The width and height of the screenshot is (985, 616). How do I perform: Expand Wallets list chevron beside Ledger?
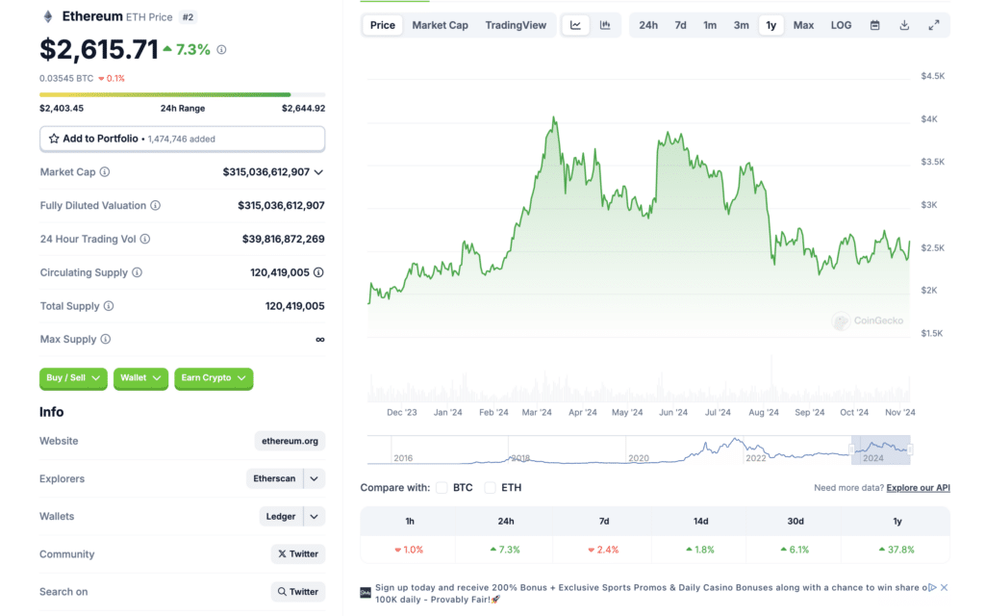coord(315,517)
